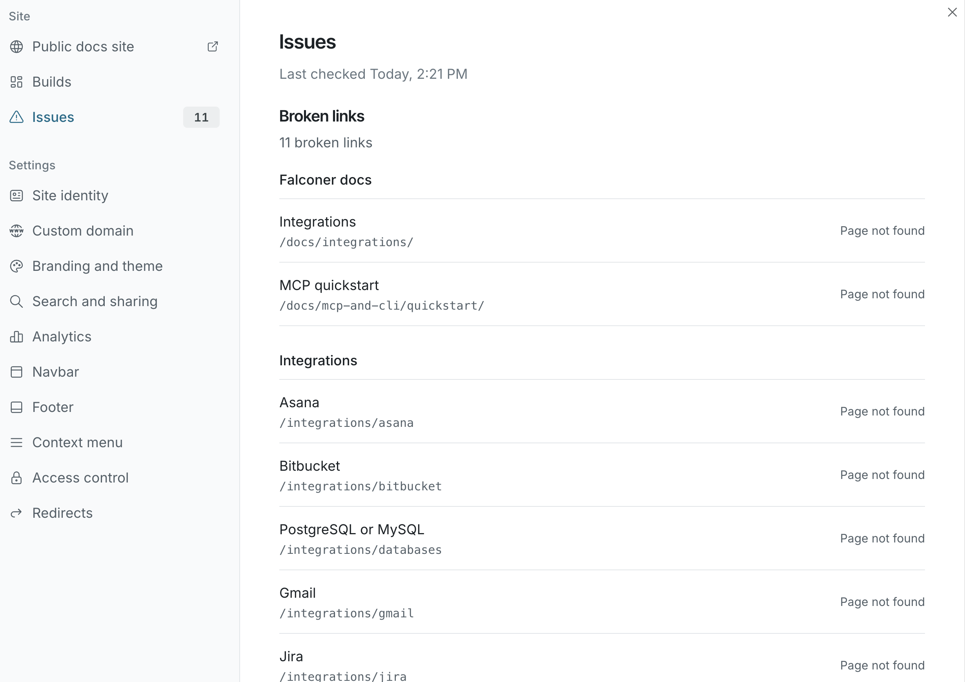Open Redirects settings
The image size is (965, 682).
(x=114, y=513)
